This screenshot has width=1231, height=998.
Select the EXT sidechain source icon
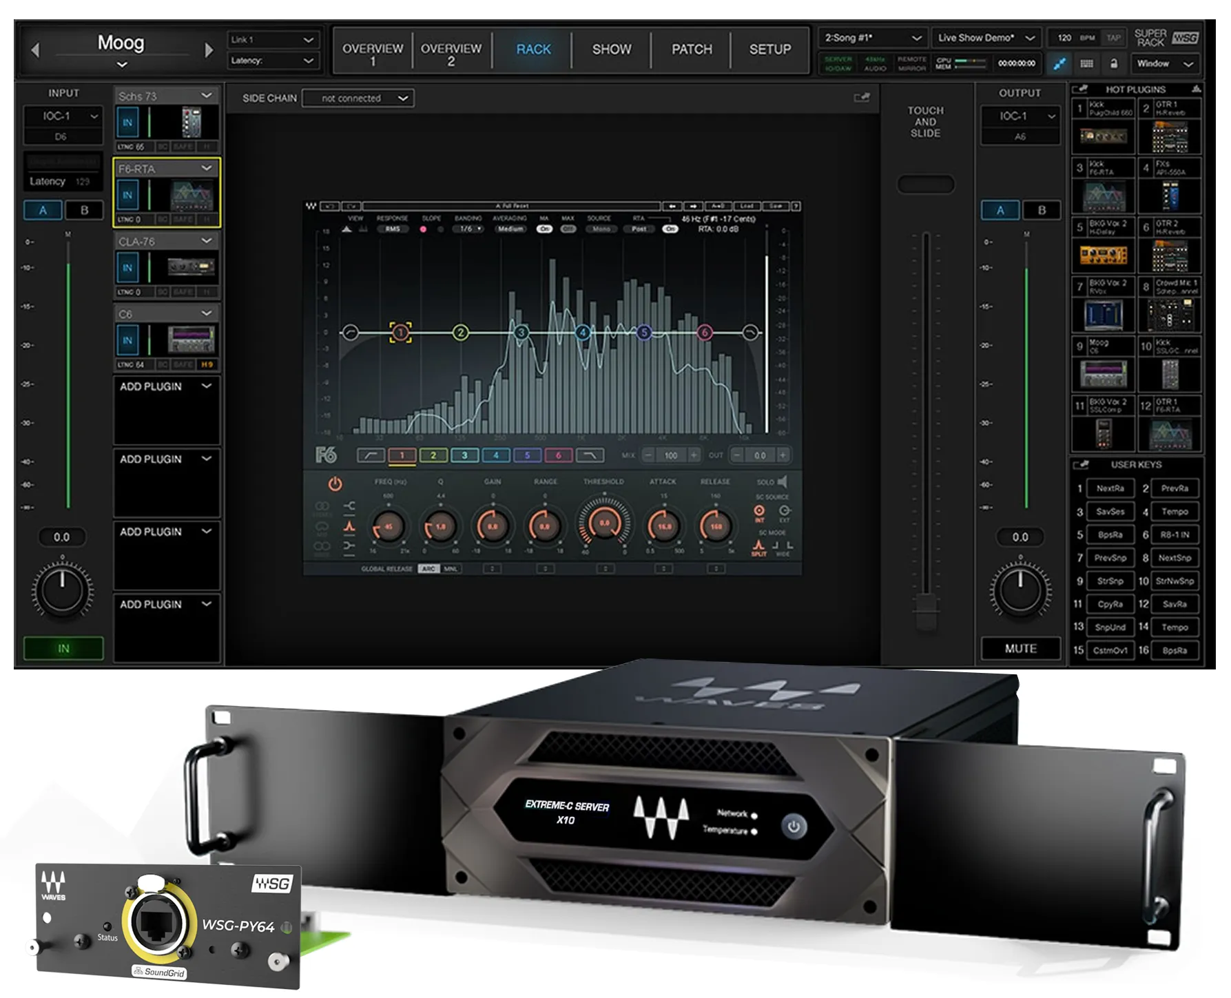[784, 512]
